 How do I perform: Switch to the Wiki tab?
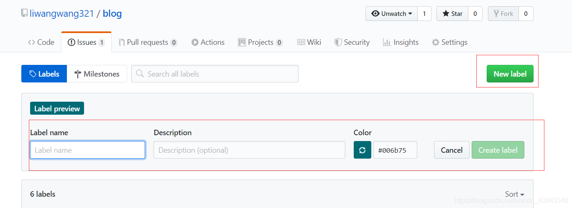click(309, 42)
